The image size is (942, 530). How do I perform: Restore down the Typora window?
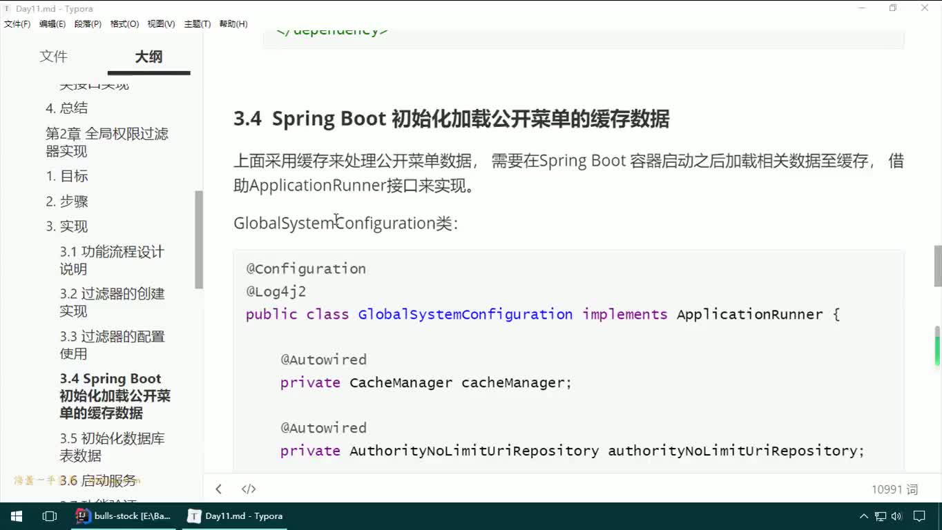pyautogui.click(x=893, y=8)
